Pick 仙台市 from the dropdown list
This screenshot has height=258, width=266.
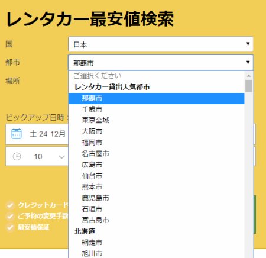[x=156, y=176]
